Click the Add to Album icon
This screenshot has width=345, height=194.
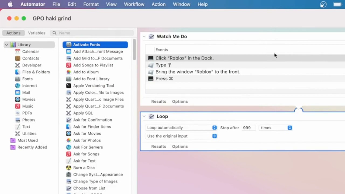[x=68, y=72]
